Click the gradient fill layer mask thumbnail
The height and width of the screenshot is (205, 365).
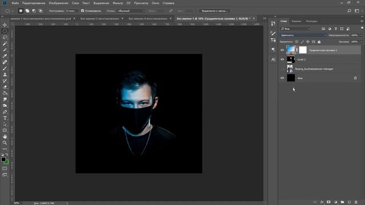coord(303,50)
